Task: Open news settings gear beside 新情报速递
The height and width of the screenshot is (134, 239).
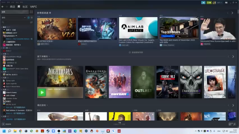Action: pos(50,13)
